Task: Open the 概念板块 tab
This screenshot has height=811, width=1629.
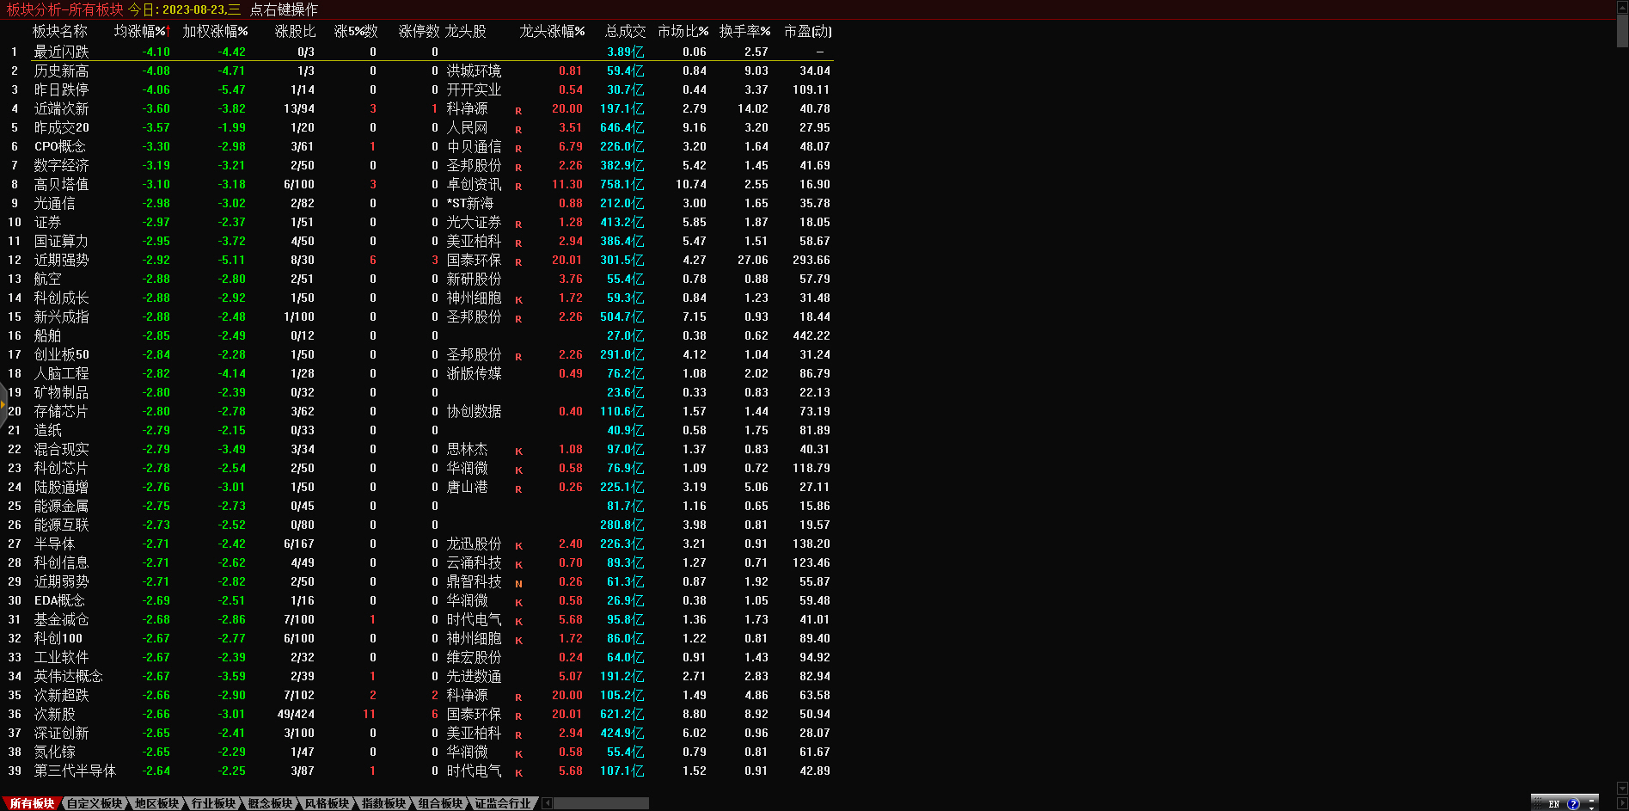Action: pos(270,803)
